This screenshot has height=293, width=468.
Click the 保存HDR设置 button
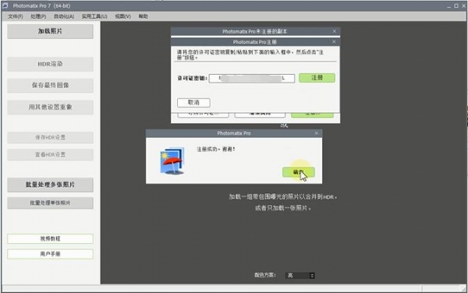tap(50, 137)
